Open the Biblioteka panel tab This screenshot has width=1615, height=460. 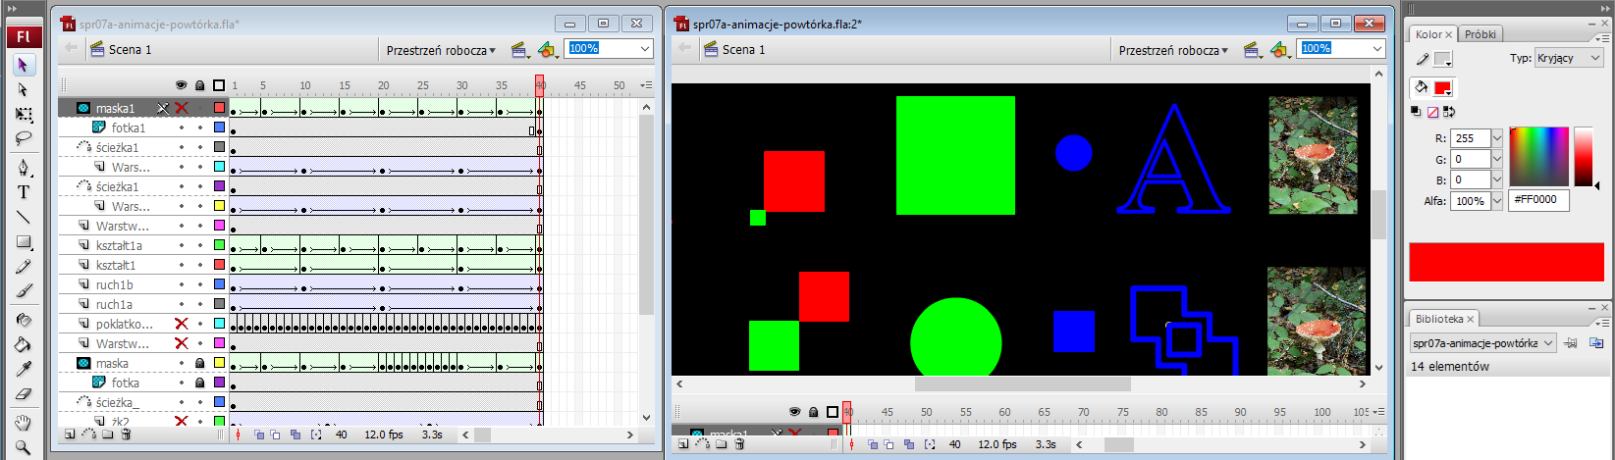(1439, 319)
